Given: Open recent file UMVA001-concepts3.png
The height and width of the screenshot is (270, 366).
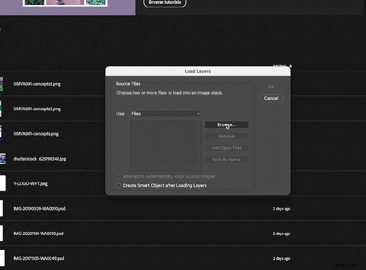Looking at the screenshot, I should (x=37, y=84).
